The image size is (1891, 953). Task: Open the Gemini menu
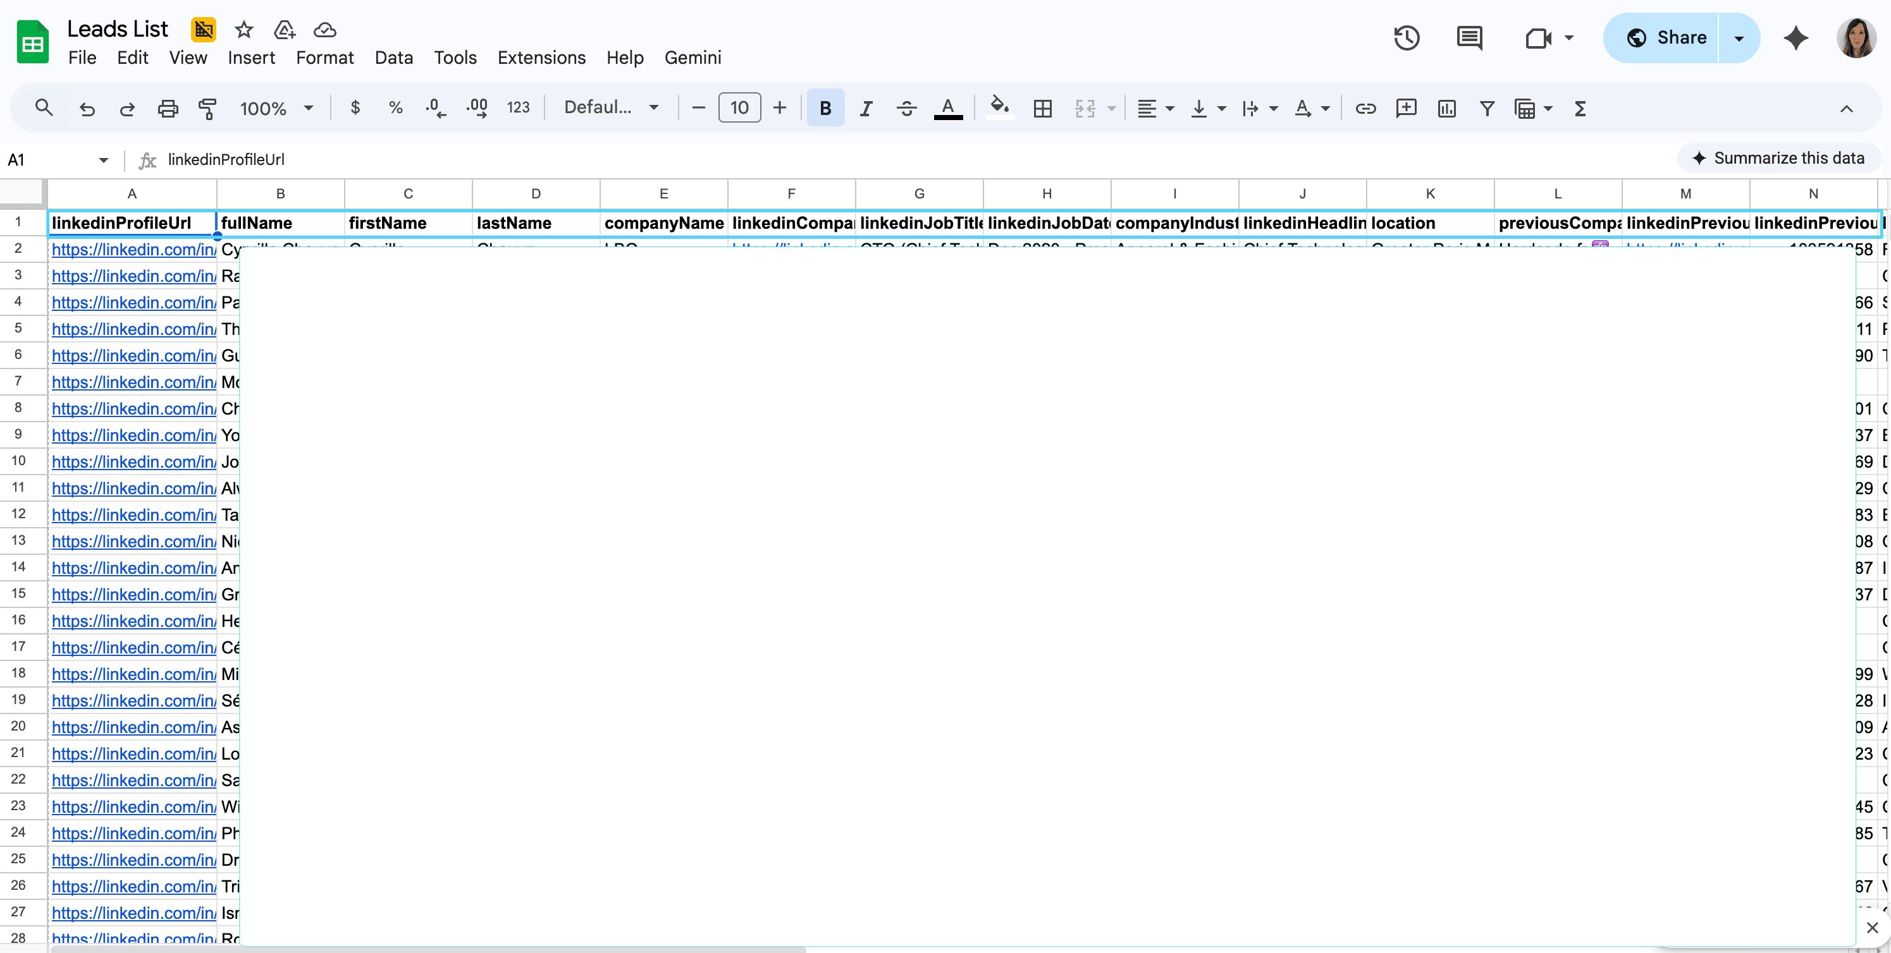(693, 58)
